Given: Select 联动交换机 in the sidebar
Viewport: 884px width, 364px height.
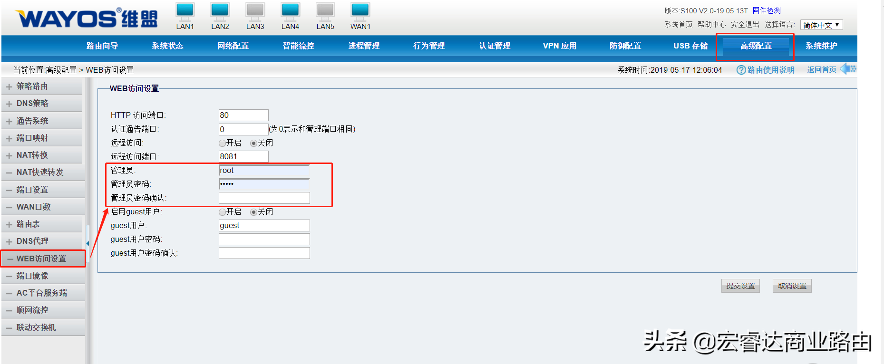Looking at the screenshot, I should (43, 327).
